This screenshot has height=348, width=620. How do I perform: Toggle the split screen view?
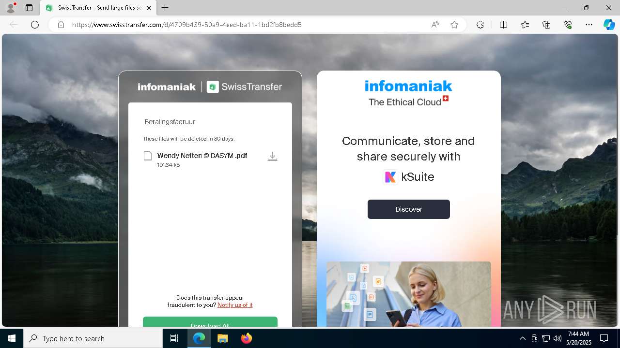point(503,25)
